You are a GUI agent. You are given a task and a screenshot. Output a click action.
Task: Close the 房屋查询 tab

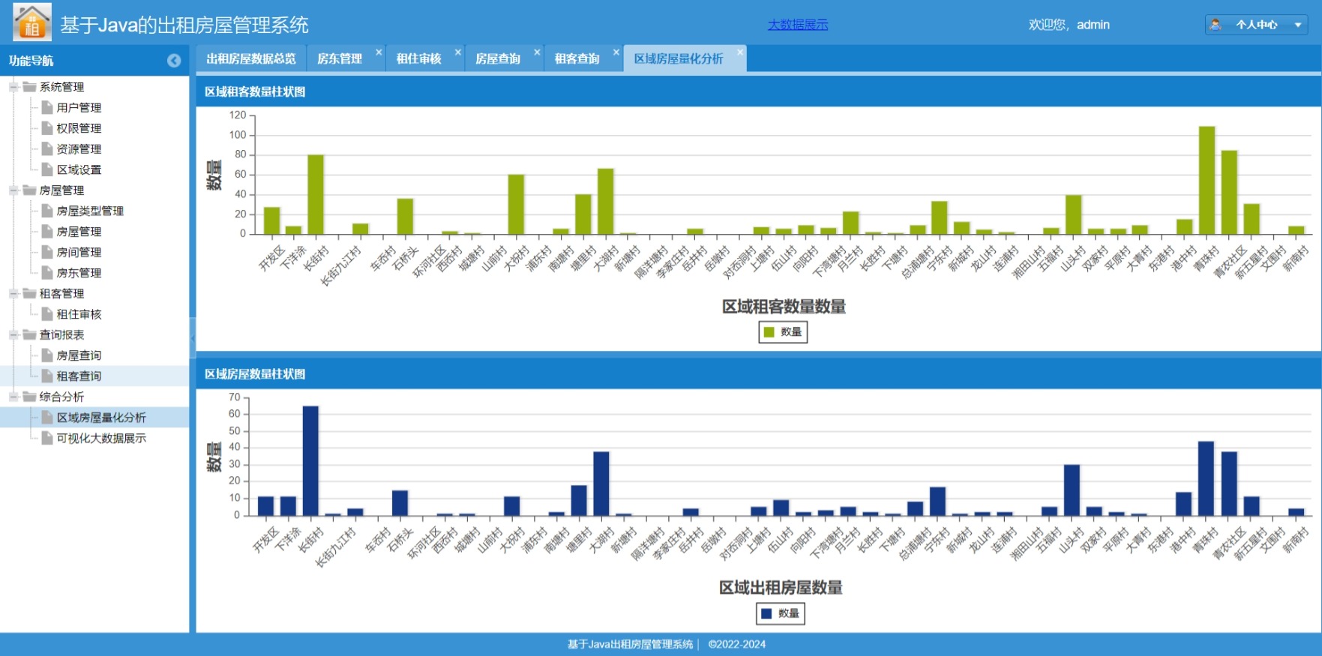(537, 52)
